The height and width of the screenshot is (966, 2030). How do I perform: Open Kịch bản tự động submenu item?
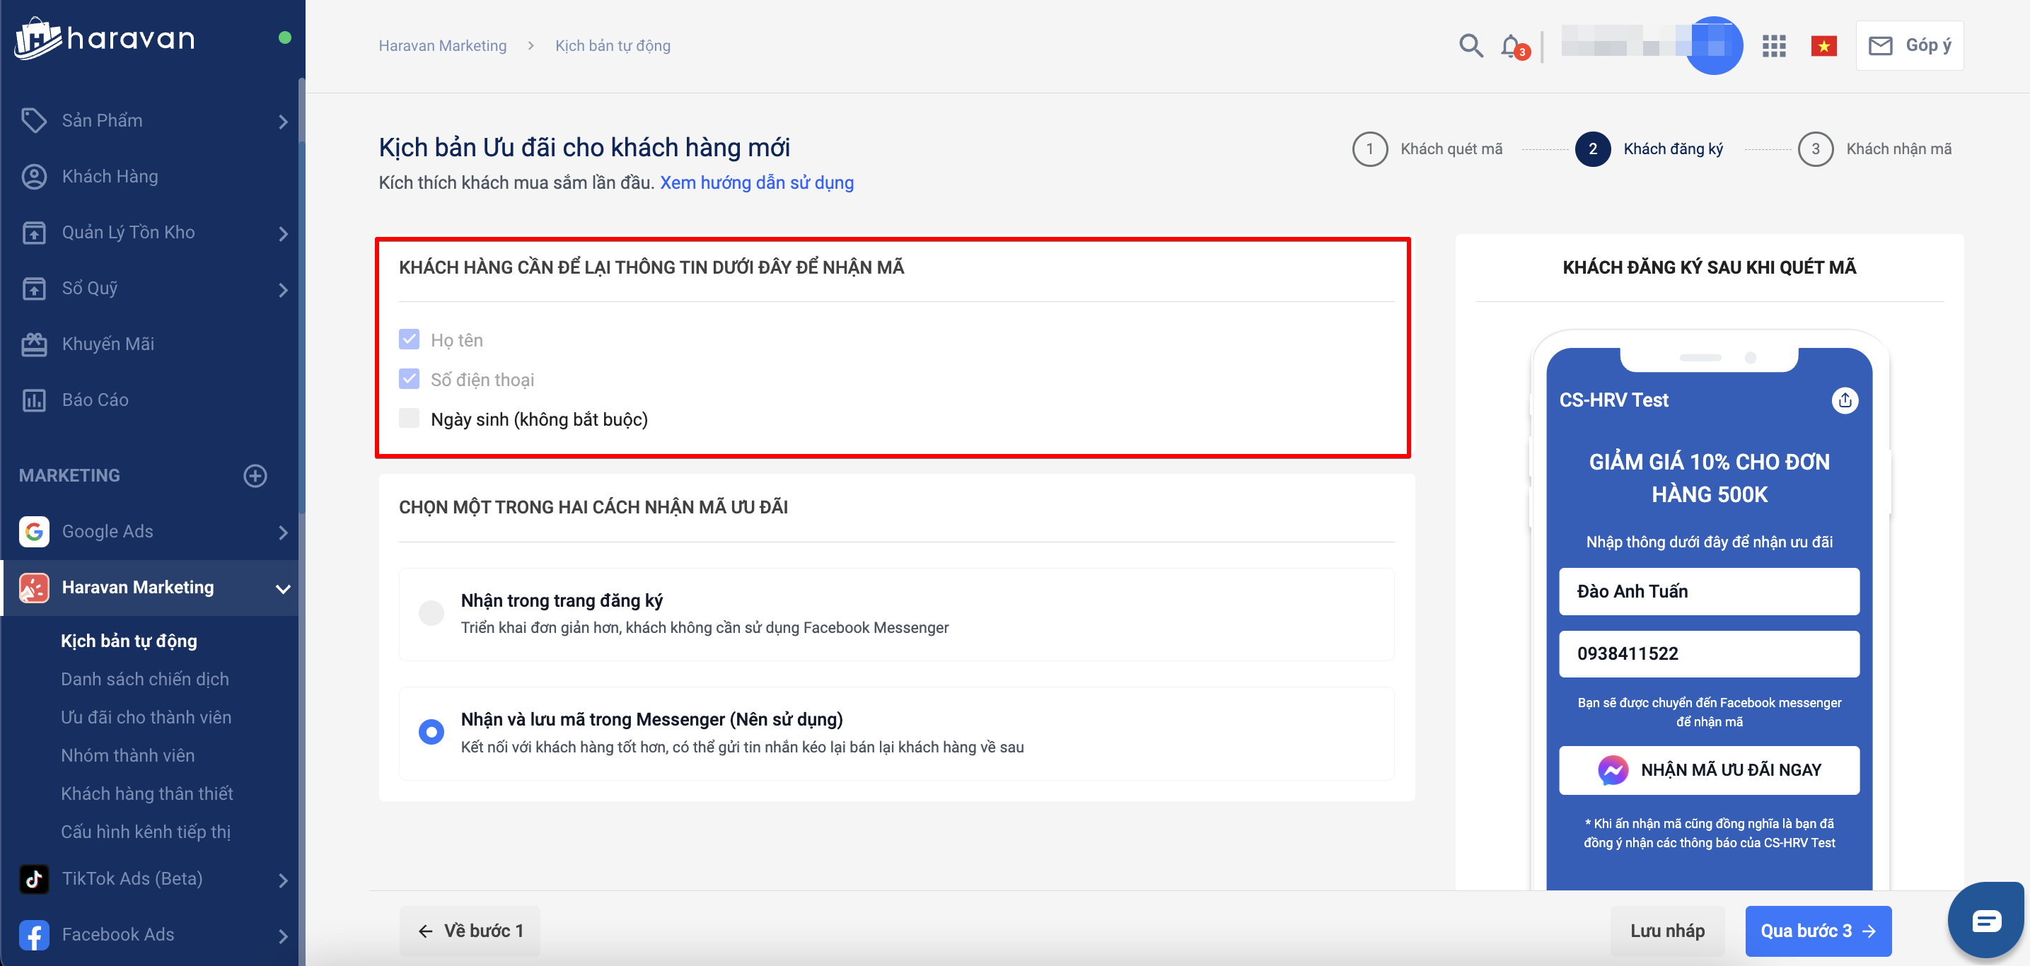[129, 641]
